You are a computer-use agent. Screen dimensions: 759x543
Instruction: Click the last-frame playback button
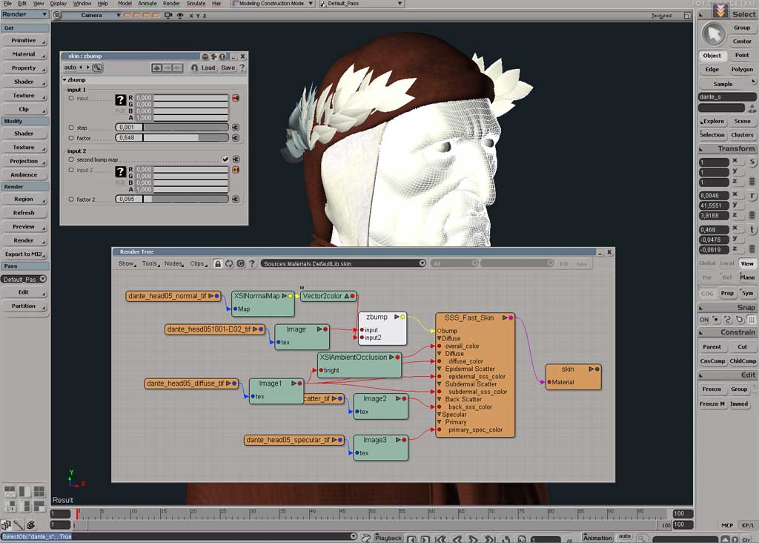[x=490, y=538]
